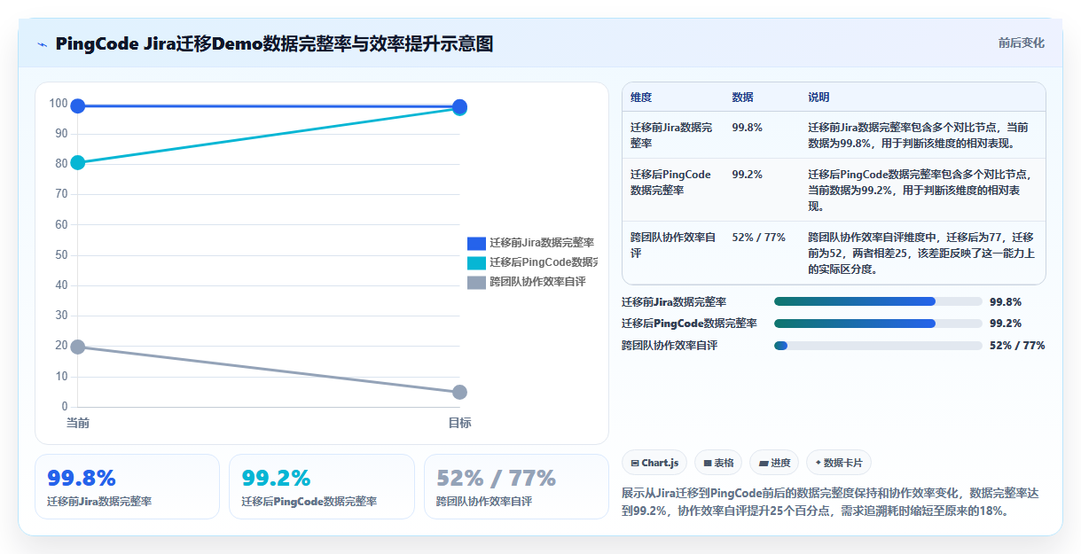
Task: Click the 100 y-axis label
Action: pos(59,104)
